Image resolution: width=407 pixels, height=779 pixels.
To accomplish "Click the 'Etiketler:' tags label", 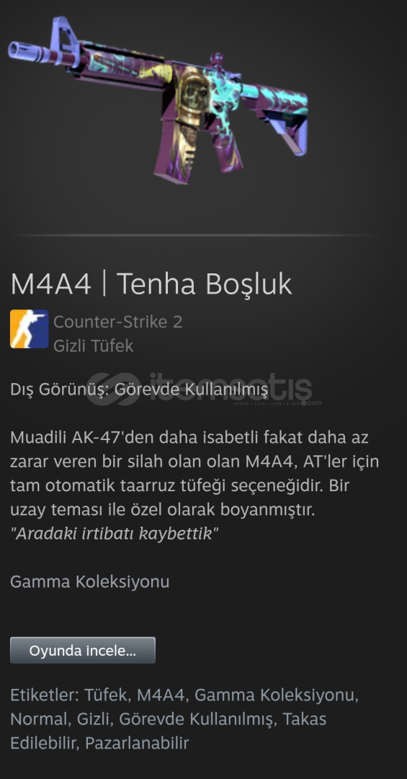I will click(45, 695).
